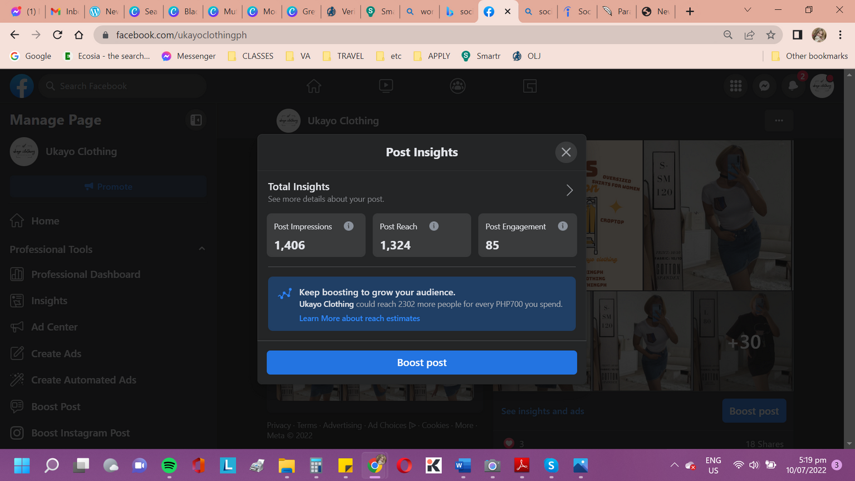The height and width of the screenshot is (481, 855).
Task: Go to Facebook Home tab icon
Action: [x=314, y=86]
